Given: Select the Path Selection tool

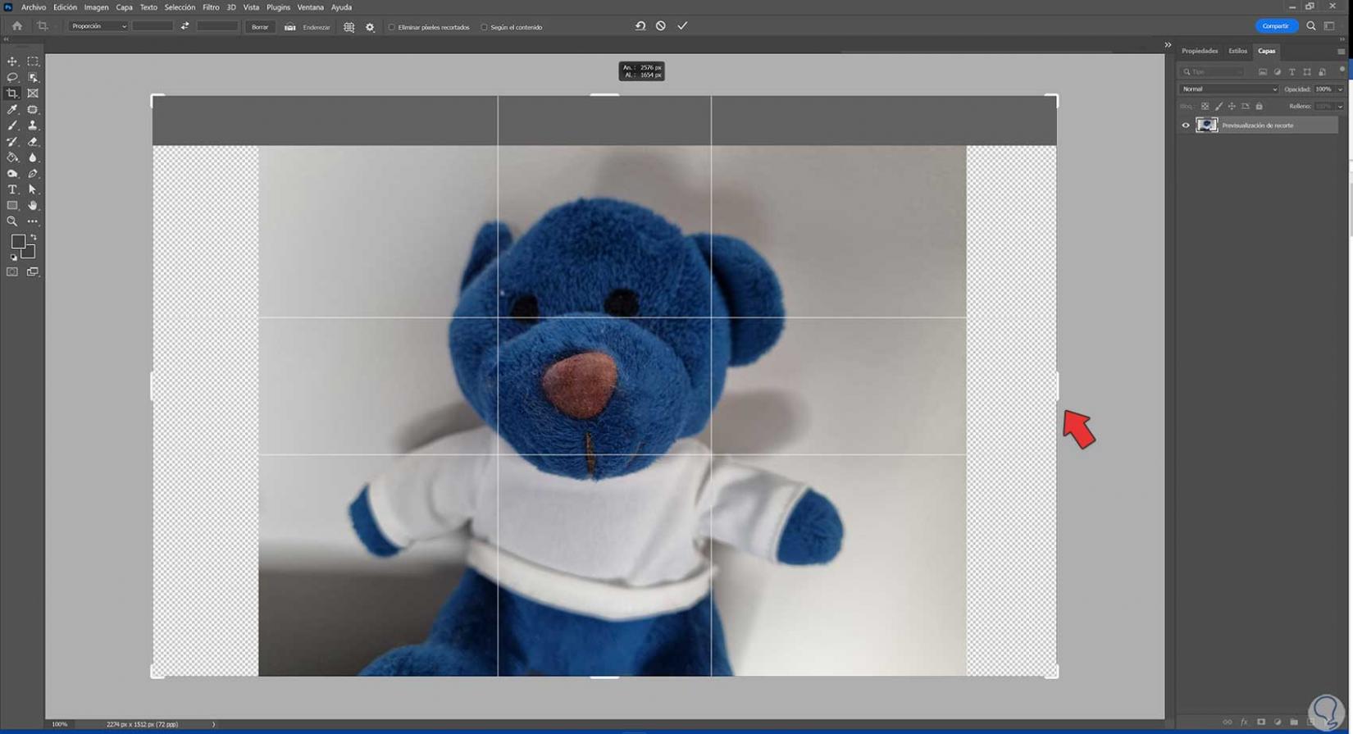Looking at the screenshot, I should [x=33, y=189].
